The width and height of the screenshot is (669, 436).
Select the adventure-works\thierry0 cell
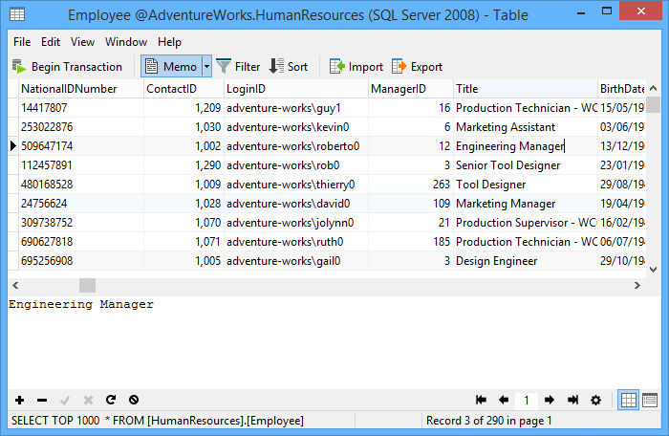point(296,185)
